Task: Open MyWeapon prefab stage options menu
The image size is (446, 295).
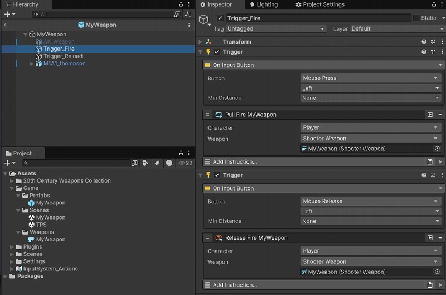Action: point(189,25)
